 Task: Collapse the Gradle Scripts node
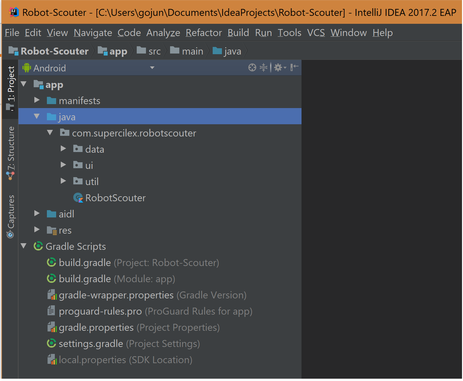pyautogui.click(x=24, y=246)
